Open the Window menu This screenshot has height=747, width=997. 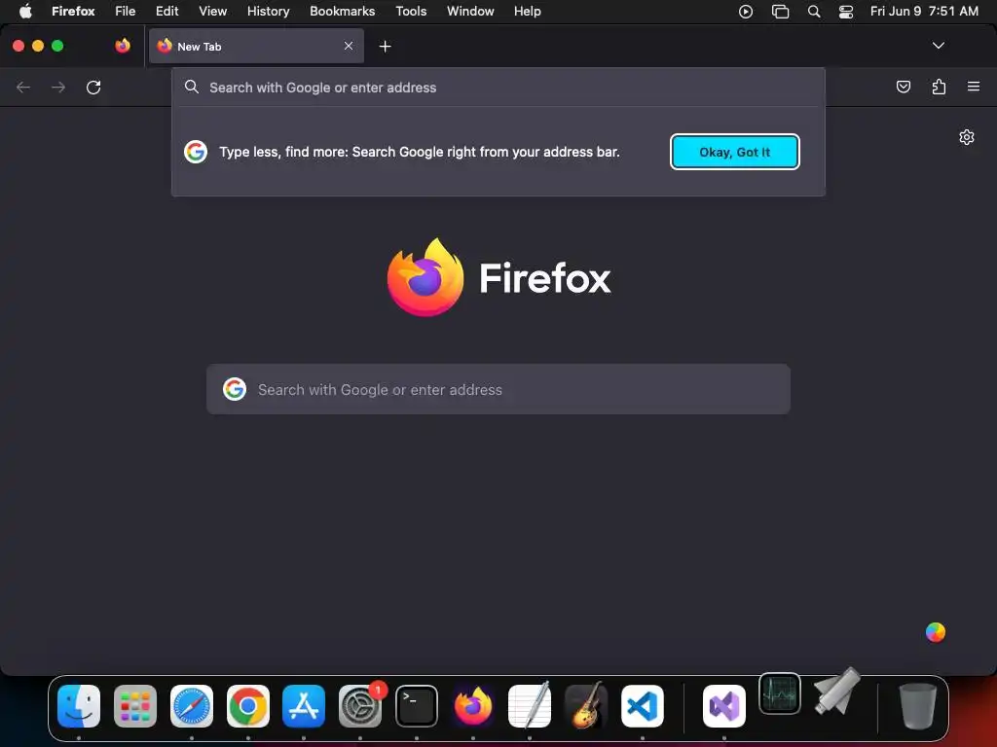point(470,12)
